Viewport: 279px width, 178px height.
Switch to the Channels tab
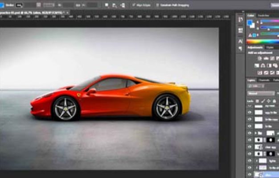(265, 80)
